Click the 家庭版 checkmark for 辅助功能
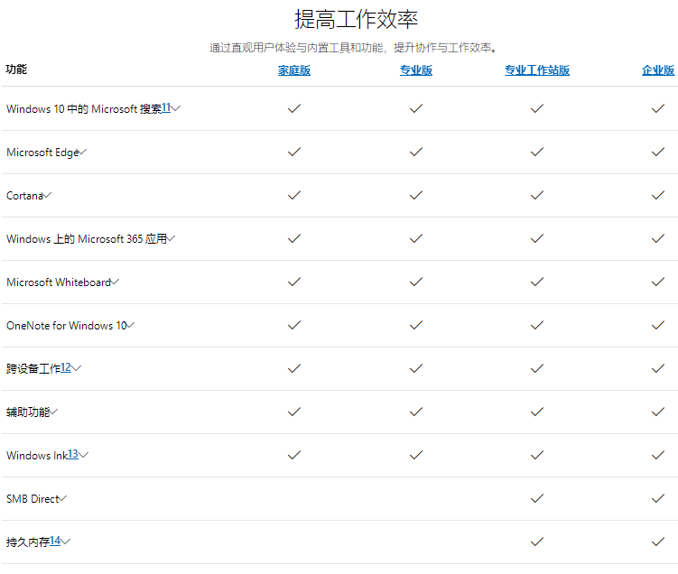 tap(294, 412)
